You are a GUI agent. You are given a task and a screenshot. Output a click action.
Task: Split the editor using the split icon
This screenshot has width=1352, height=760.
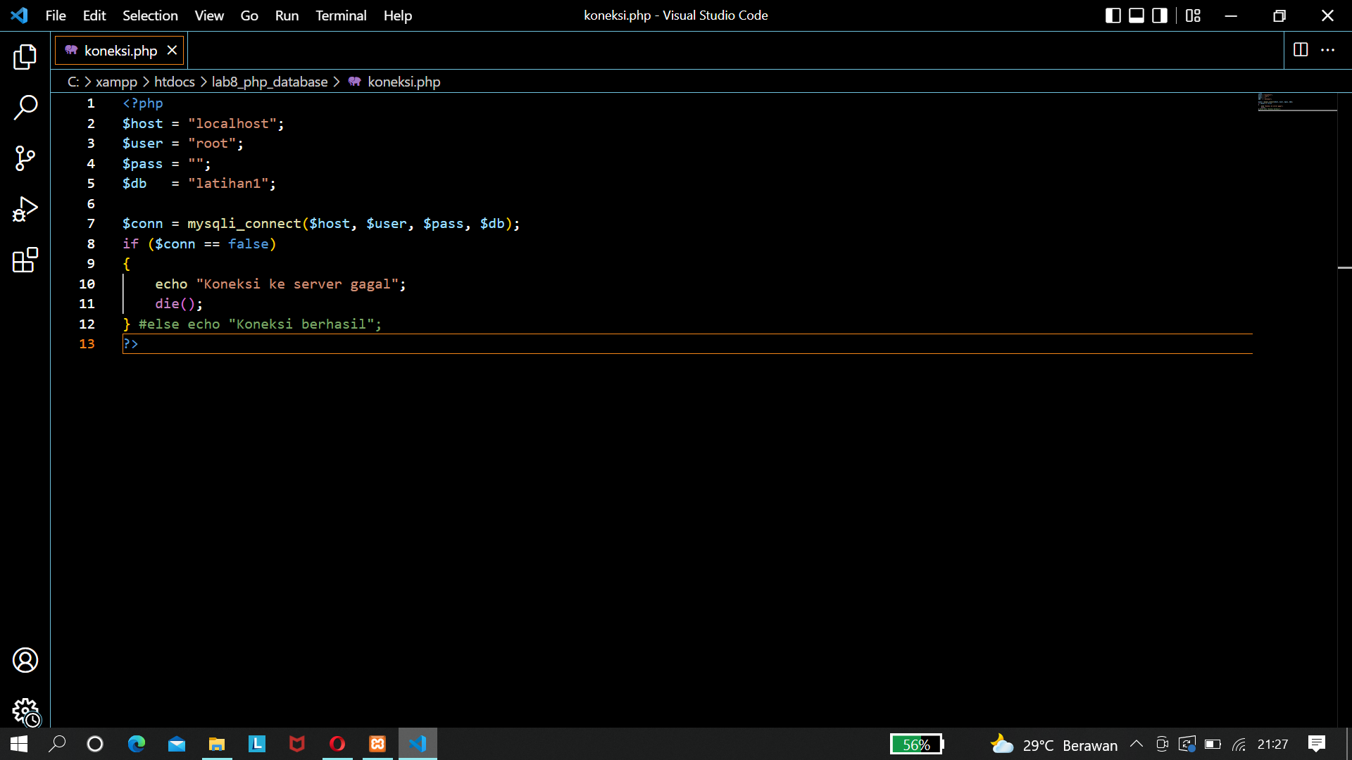point(1301,50)
